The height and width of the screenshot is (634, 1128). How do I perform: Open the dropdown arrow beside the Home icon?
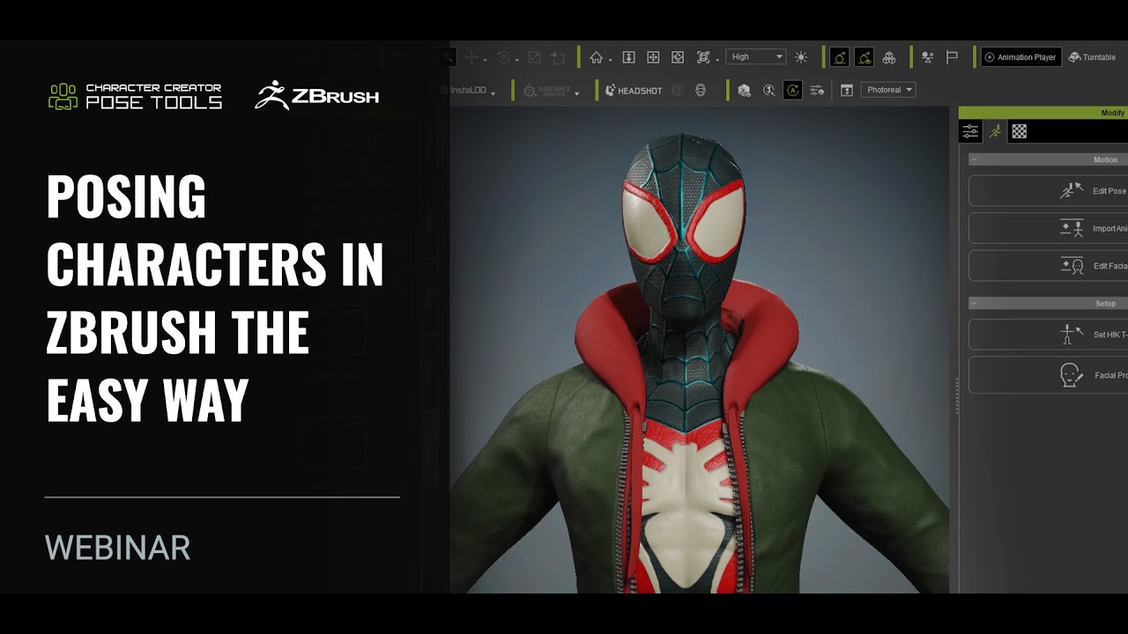[609, 59]
